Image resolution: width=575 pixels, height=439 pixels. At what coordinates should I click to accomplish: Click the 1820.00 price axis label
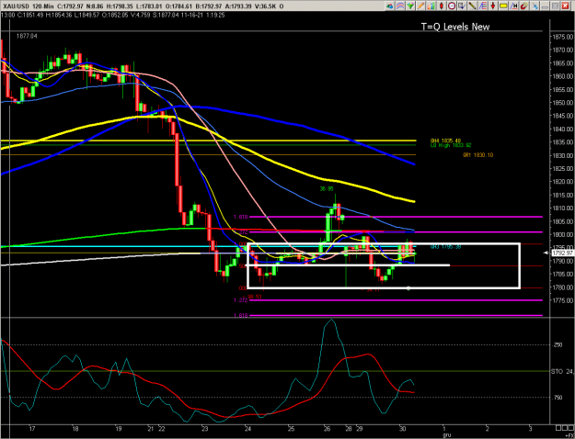(562, 182)
